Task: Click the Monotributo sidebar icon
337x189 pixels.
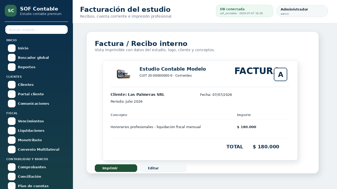Action: click(12, 140)
